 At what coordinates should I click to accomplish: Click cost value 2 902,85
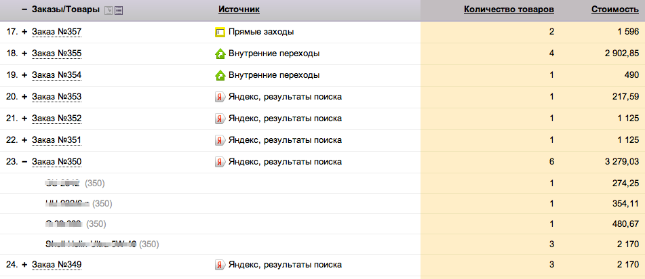(x=621, y=53)
